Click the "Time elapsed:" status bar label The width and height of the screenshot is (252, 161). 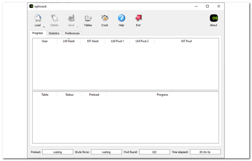pyautogui.click(x=180, y=152)
